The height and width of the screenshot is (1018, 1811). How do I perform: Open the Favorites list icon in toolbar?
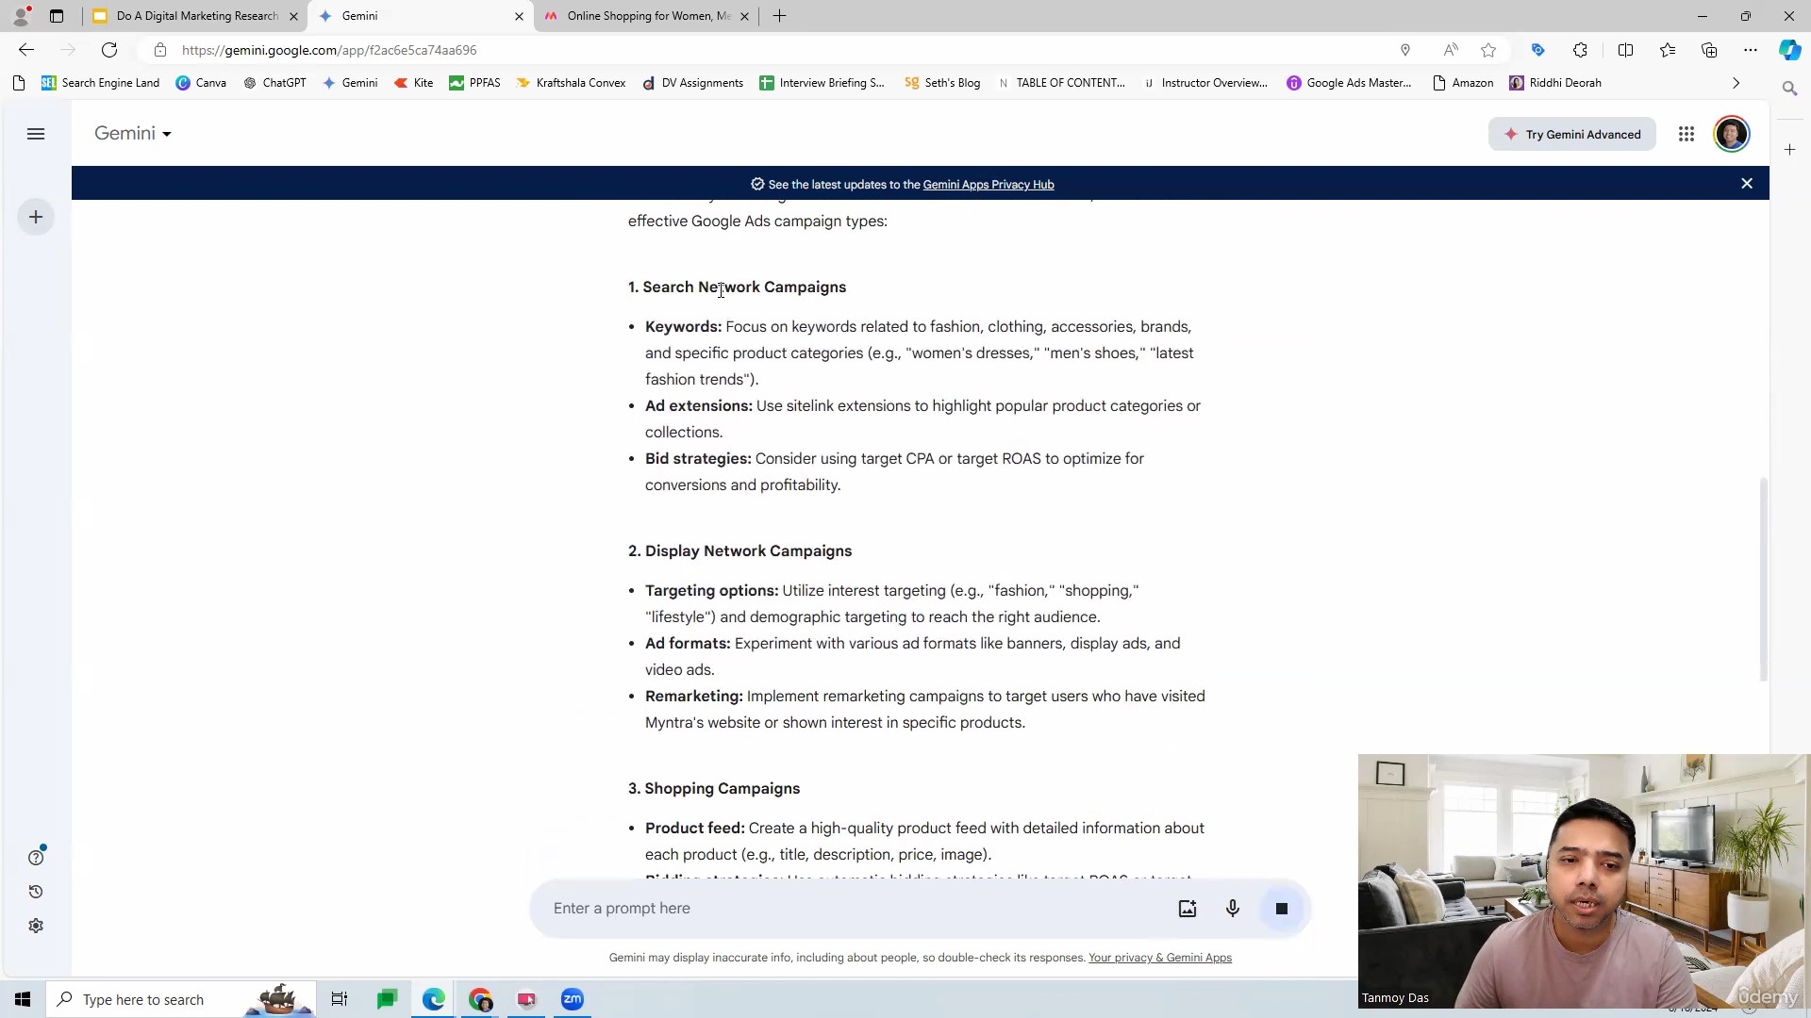tap(1668, 50)
